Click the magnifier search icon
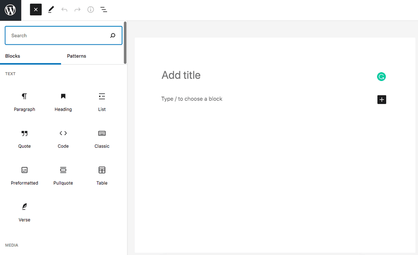418x255 pixels. [113, 35]
